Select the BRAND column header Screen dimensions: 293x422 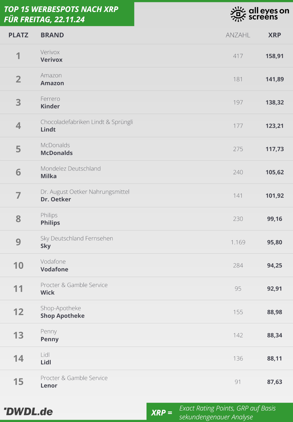(x=52, y=35)
